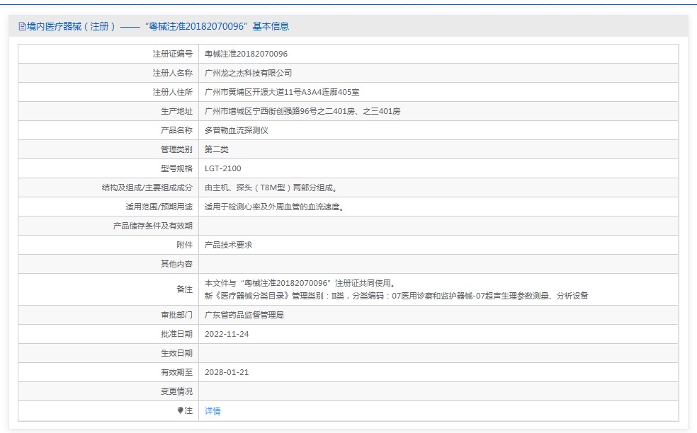Click the 备注 label
Viewport: 697px width, 433px height.
point(184,289)
